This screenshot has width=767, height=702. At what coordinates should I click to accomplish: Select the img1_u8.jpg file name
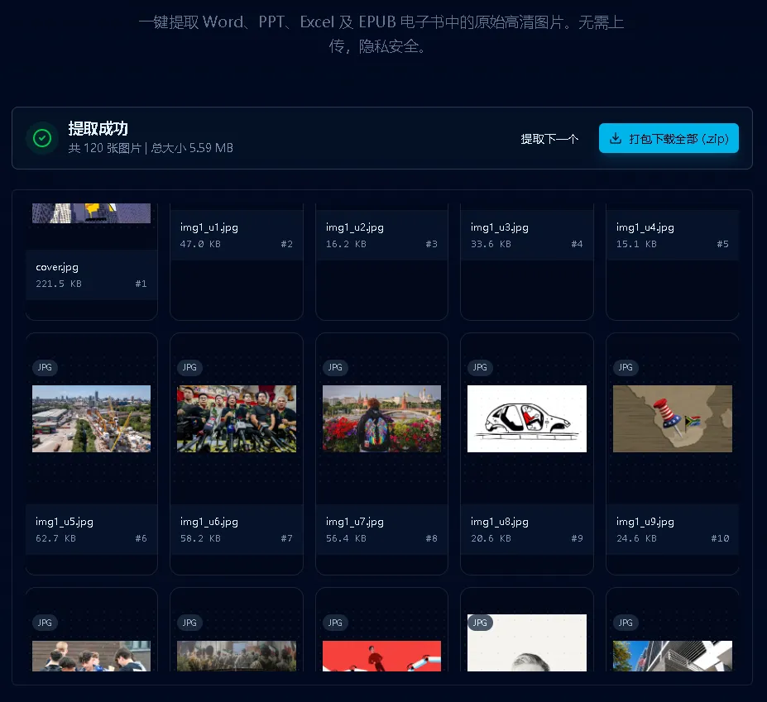(500, 522)
